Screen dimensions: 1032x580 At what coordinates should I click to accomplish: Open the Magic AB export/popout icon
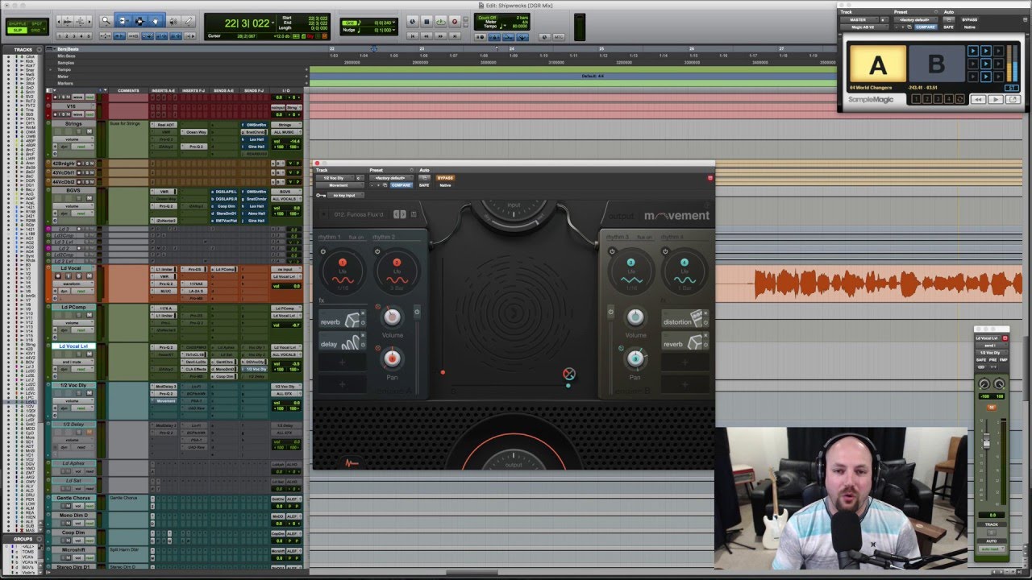click(x=1013, y=99)
